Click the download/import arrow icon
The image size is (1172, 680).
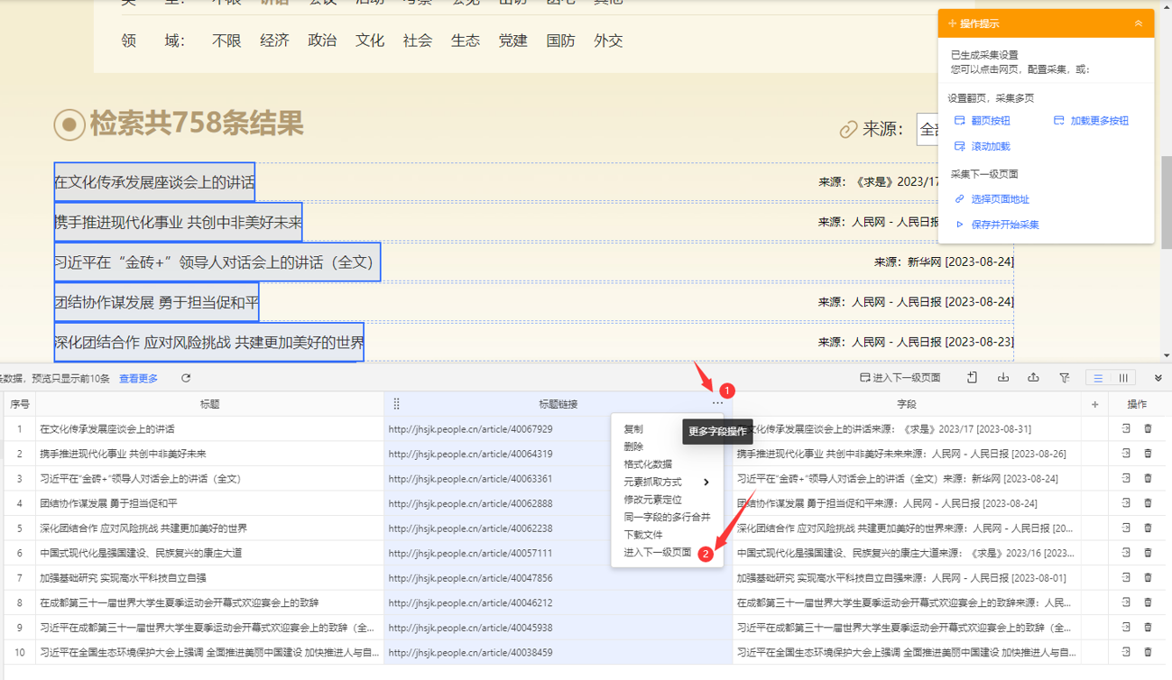1003,378
